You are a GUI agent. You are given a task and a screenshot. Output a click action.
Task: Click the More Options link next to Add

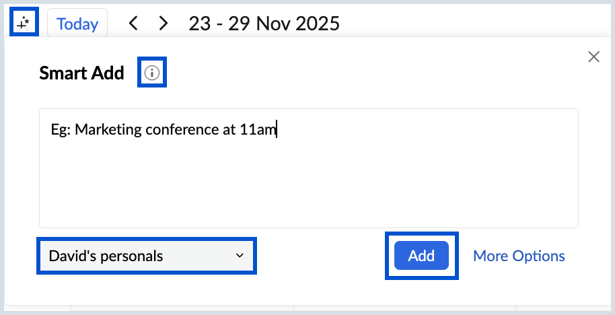click(519, 256)
